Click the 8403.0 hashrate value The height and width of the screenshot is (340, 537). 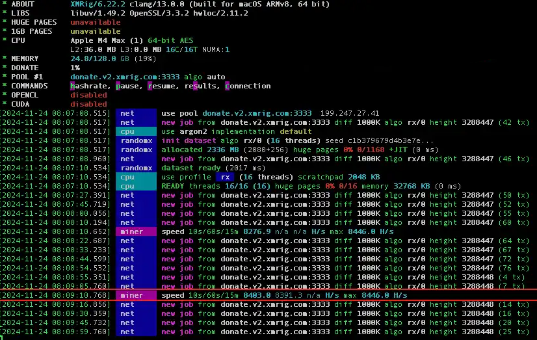point(257,296)
